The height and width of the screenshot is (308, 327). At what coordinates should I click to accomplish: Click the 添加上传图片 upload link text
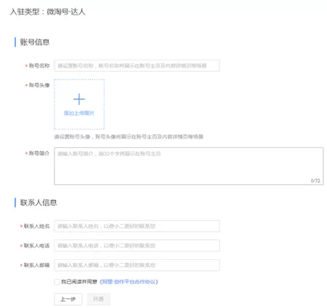click(x=79, y=113)
